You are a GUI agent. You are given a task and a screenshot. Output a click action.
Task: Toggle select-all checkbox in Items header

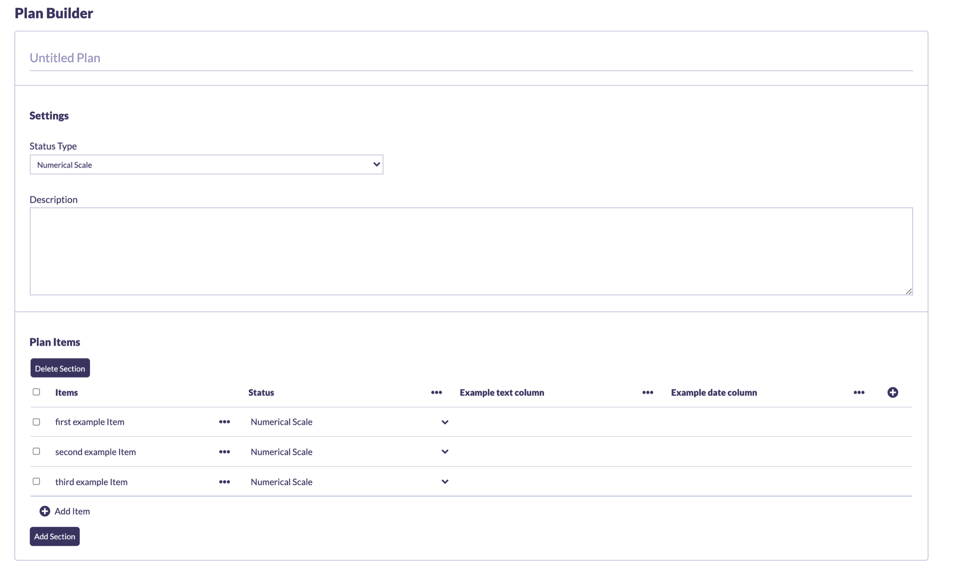pos(36,392)
